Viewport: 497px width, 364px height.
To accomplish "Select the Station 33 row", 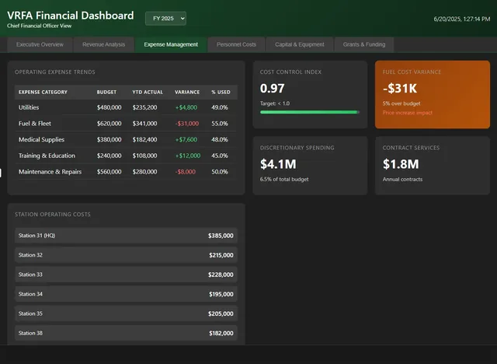I will [x=126, y=275].
